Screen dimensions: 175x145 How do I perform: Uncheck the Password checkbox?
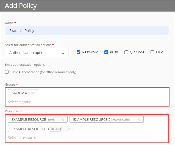[x=78, y=52]
